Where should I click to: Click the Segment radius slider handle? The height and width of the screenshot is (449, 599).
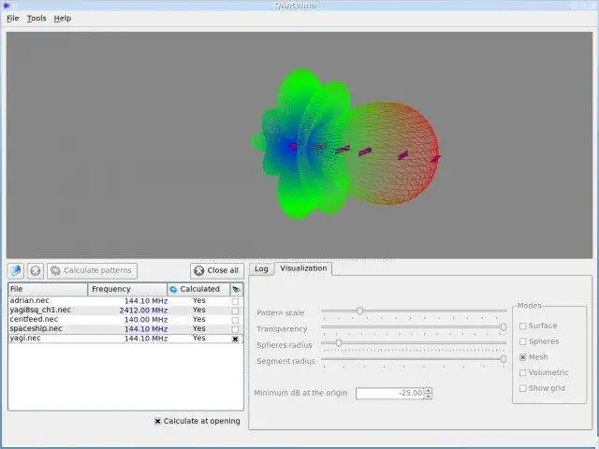(x=504, y=359)
